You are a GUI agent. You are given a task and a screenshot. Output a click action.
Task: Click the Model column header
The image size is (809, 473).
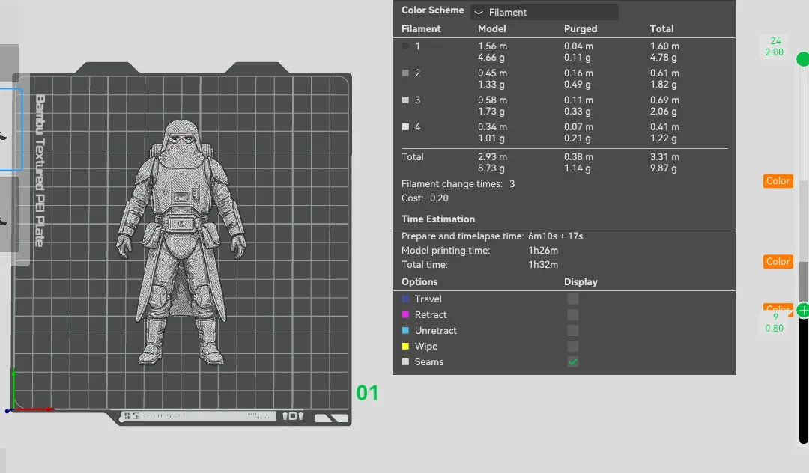point(491,29)
